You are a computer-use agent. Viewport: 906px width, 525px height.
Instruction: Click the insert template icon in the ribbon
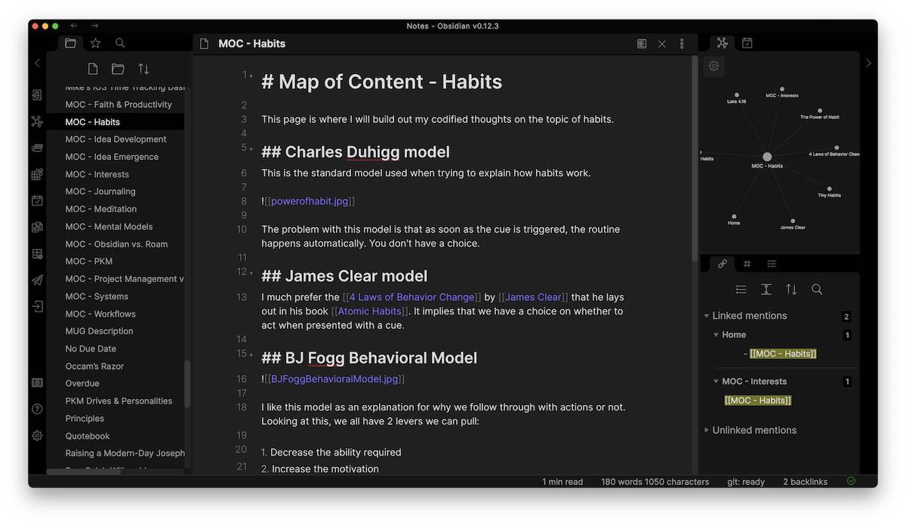point(37,227)
